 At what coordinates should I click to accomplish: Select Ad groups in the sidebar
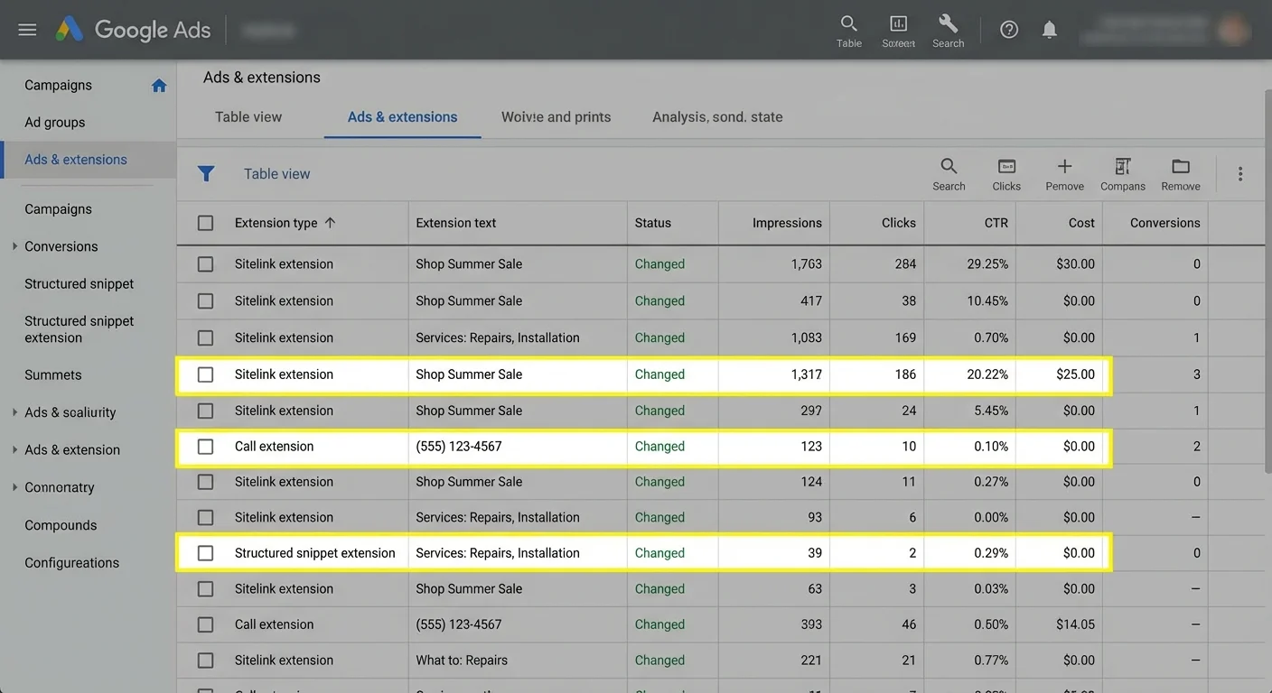coord(55,123)
